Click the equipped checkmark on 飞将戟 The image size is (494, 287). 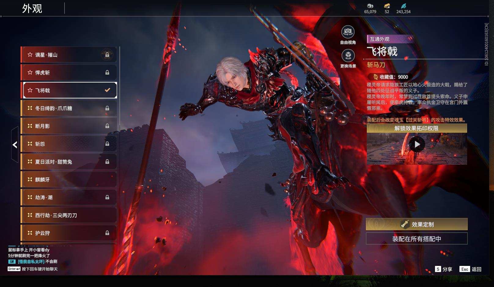point(107,90)
